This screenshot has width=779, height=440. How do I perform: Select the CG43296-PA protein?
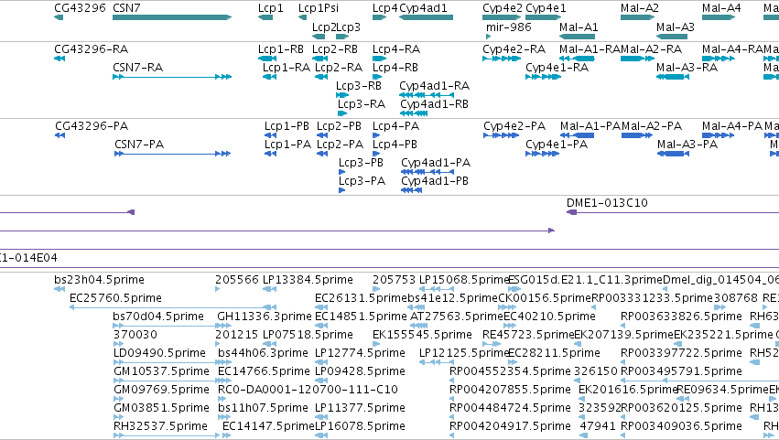click(x=60, y=135)
